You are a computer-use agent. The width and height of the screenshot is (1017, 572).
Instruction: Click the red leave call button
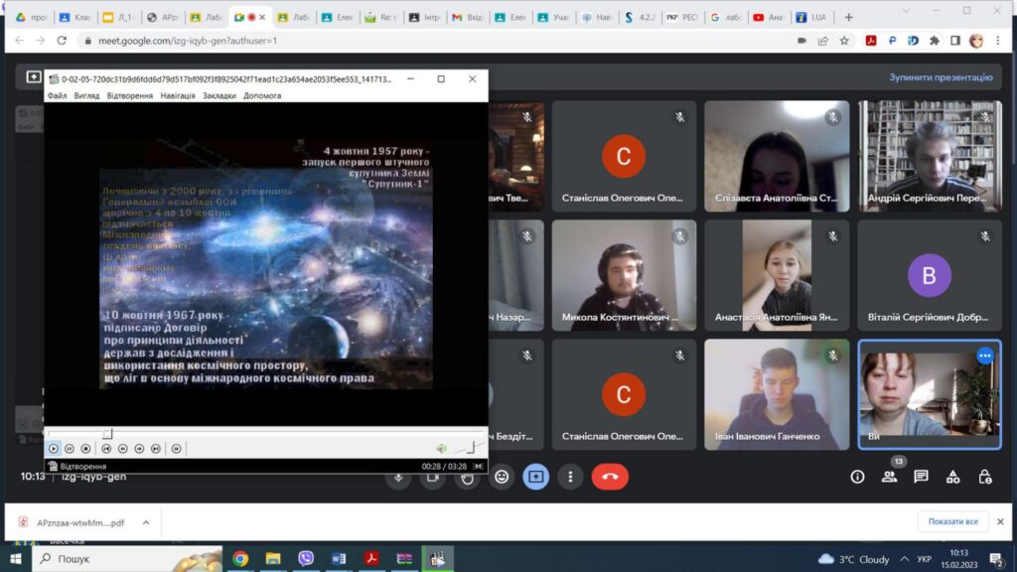click(x=610, y=477)
